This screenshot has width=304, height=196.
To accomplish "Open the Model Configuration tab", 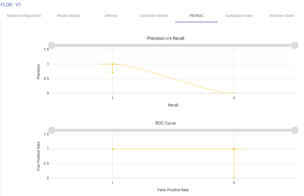I will [x=24, y=16].
